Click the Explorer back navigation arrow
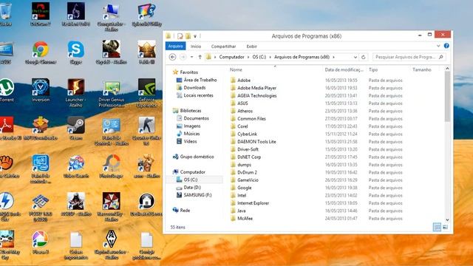473x266 pixels. [172, 57]
